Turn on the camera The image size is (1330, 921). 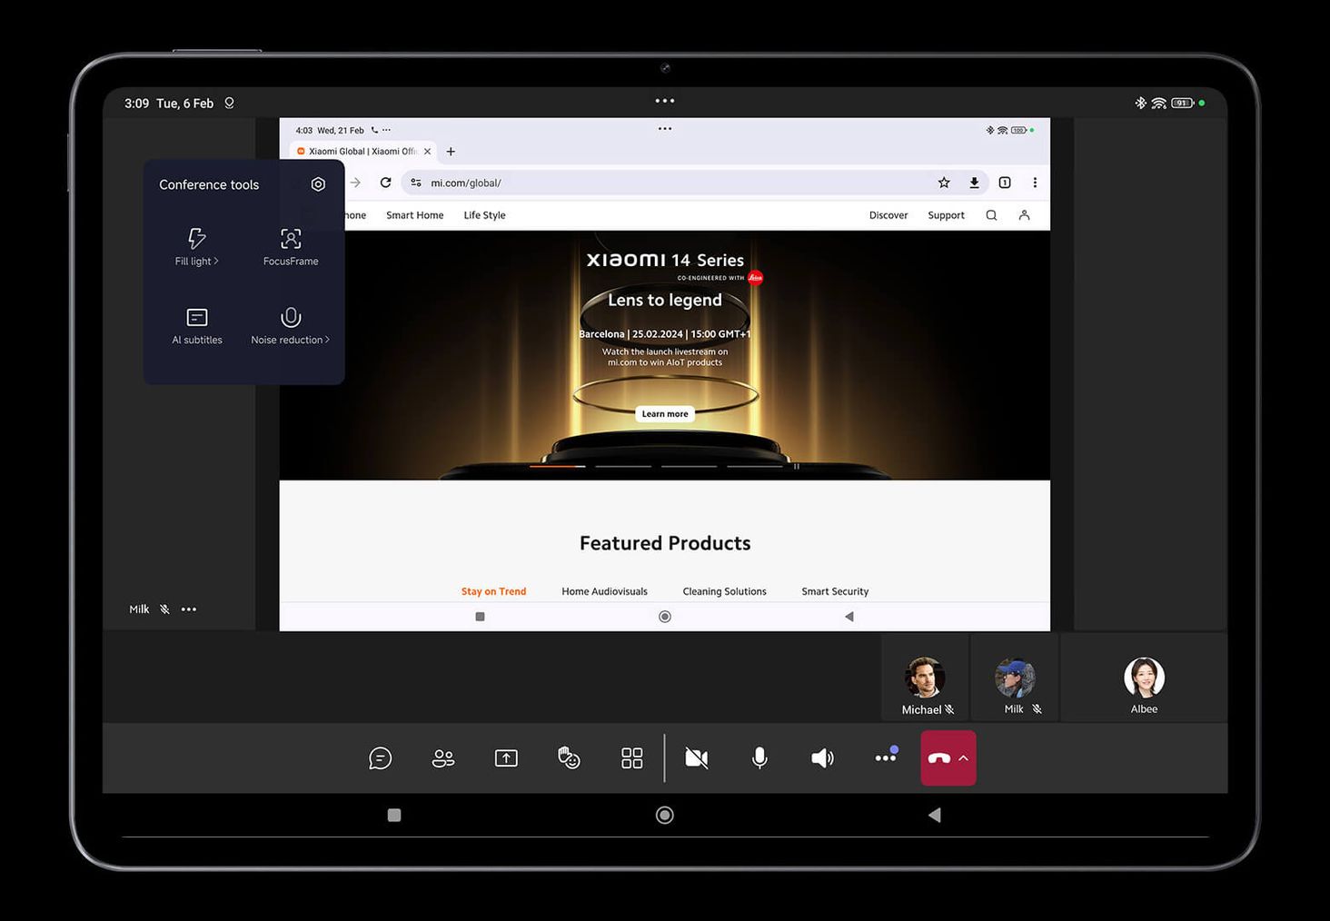(x=697, y=758)
